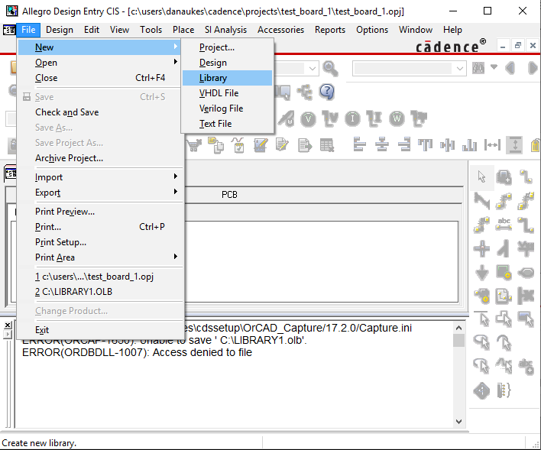Choose Print Setup... menu item
541x450 pixels.
coord(99,242)
